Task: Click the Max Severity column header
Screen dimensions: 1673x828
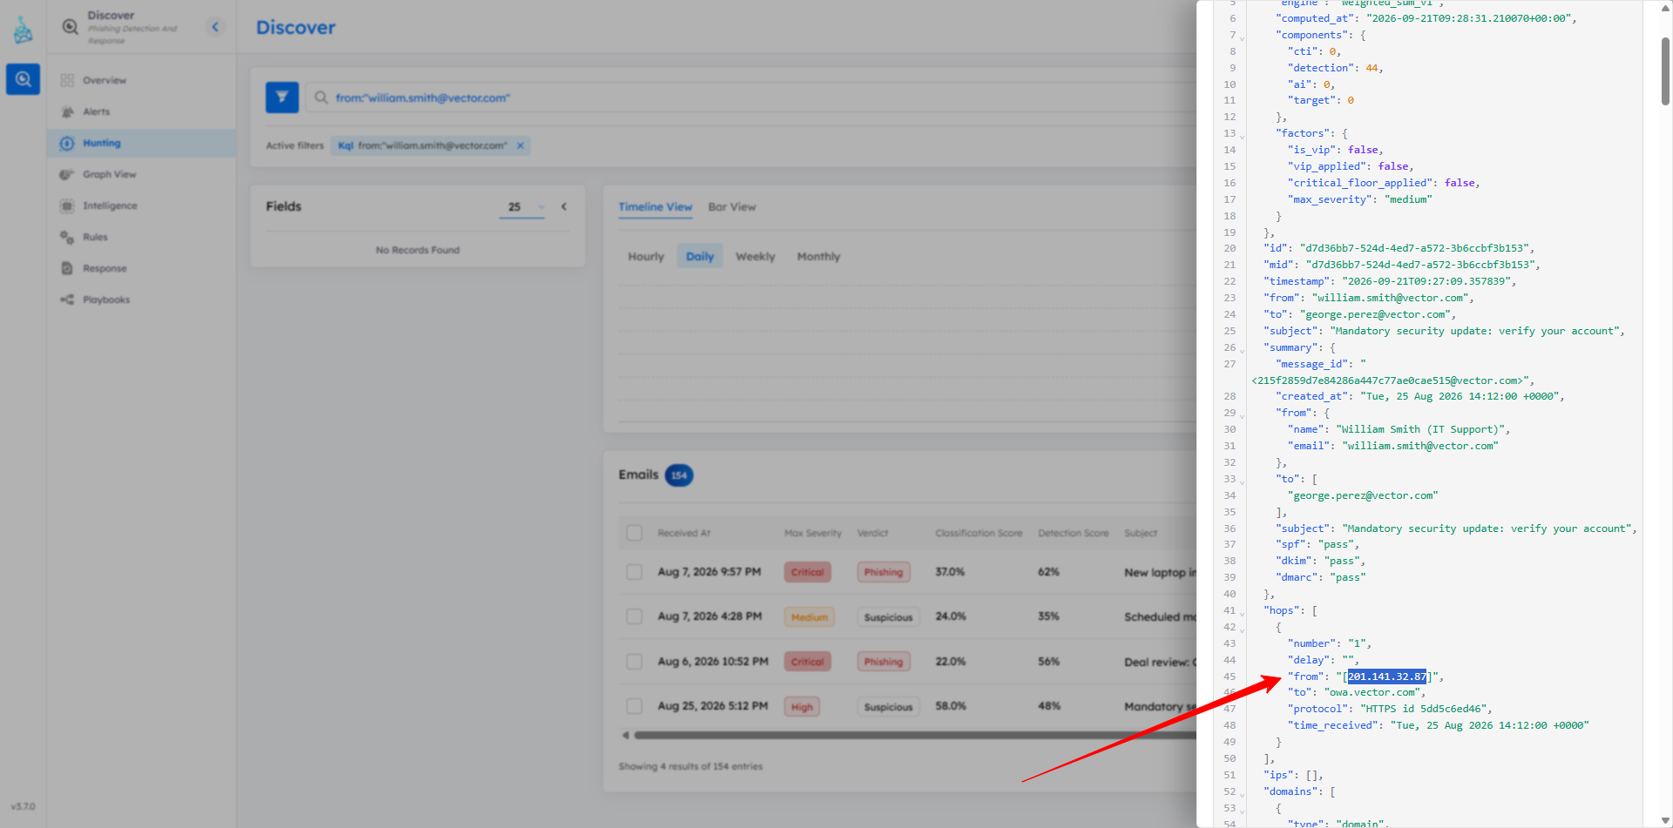Action: tap(813, 533)
